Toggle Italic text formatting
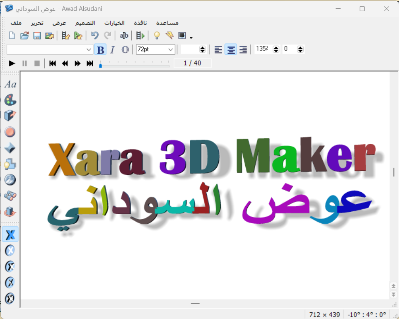Screen dimensions: 399x319 (x=112, y=50)
